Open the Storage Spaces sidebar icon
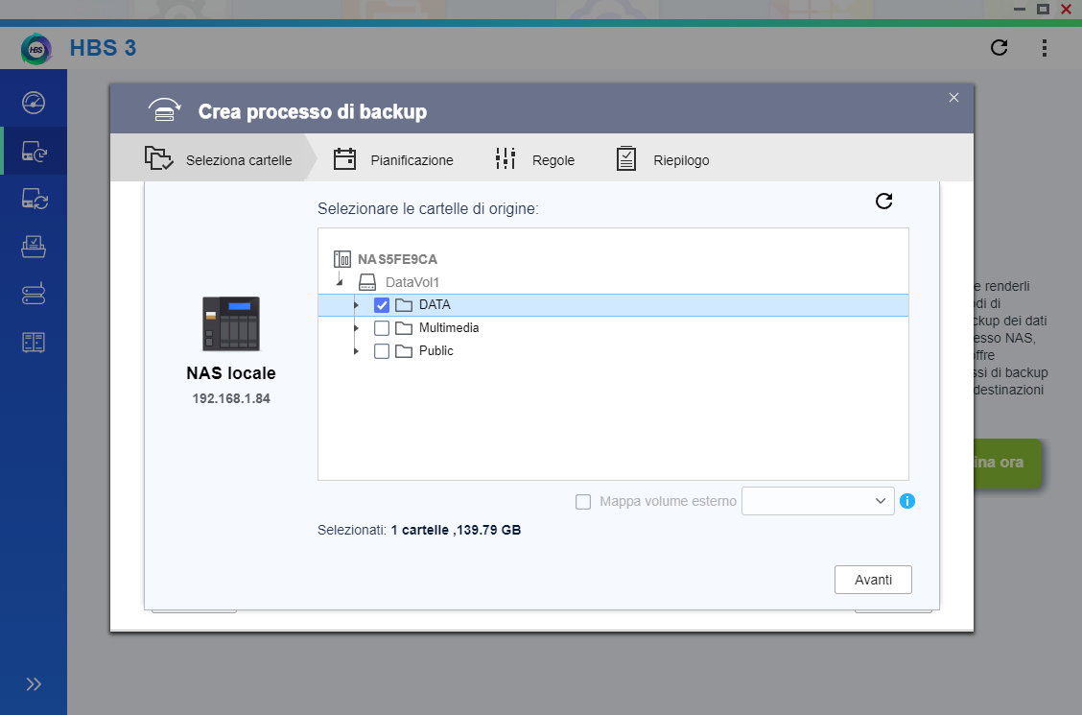 tap(34, 294)
